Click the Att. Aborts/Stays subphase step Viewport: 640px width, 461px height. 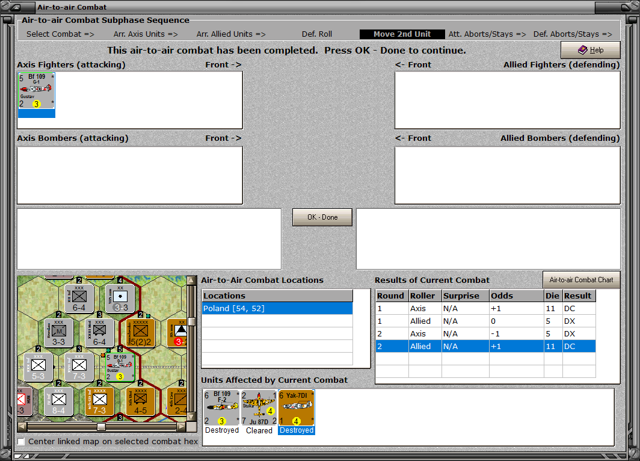point(487,34)
